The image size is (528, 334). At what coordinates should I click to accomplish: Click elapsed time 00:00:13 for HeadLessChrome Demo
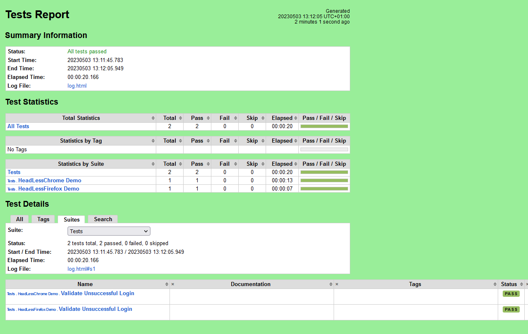click(x=282, y=181)
